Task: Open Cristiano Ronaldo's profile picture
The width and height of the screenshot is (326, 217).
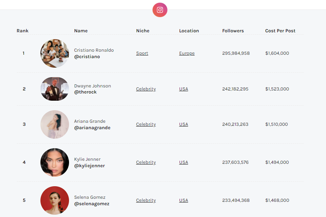Action: click(55, 53)
